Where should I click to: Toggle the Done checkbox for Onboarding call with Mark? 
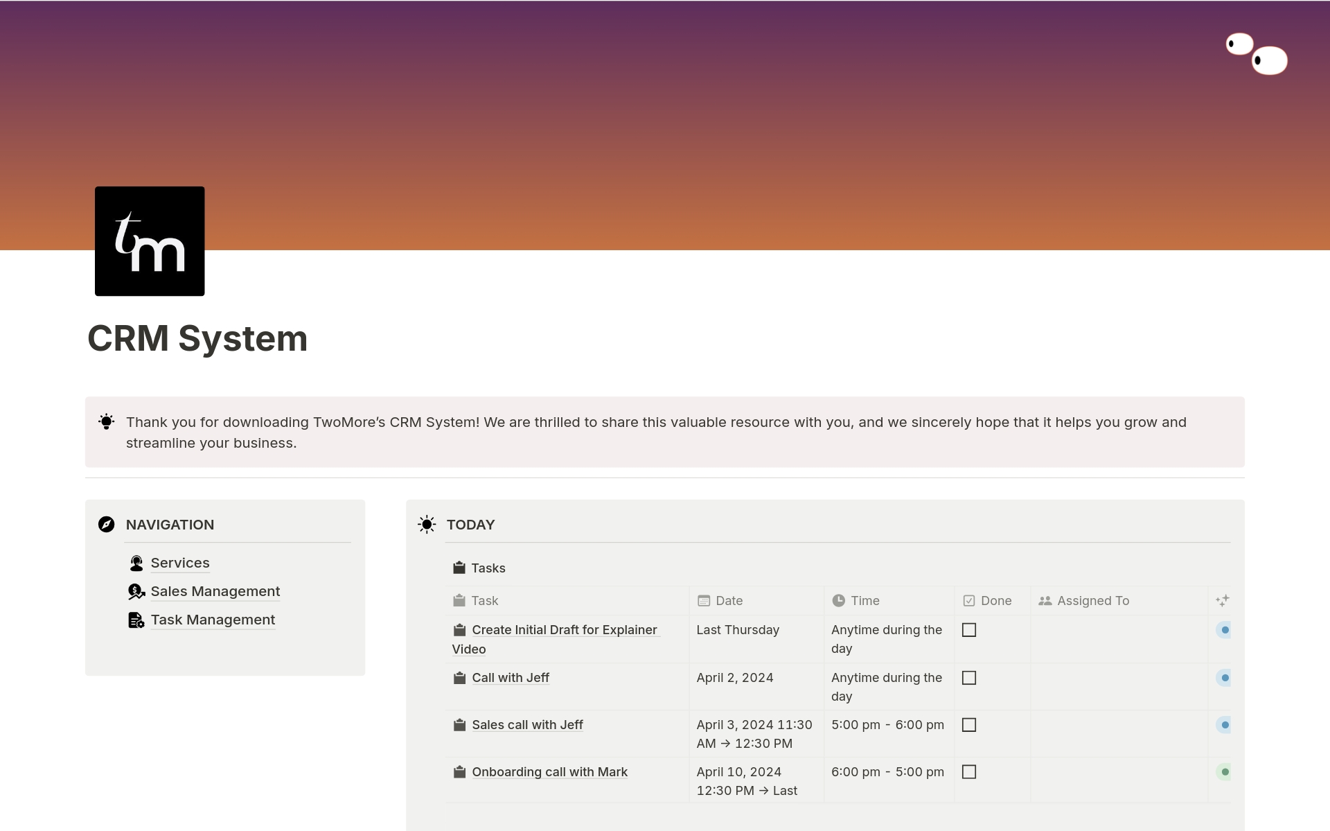(x=969, y=771)
